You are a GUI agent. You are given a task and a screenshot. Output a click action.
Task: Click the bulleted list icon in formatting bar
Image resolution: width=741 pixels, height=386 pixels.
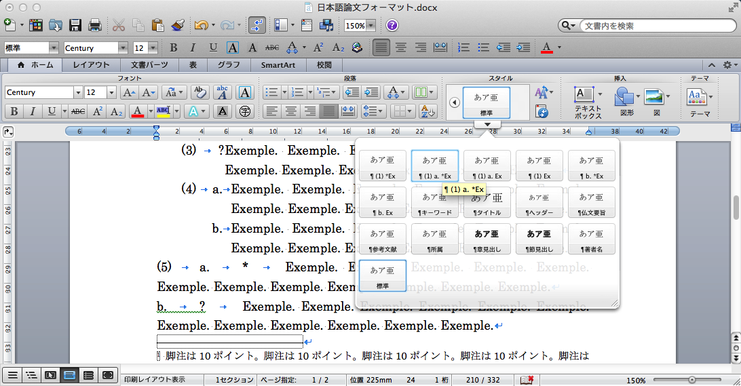point(483,47)
